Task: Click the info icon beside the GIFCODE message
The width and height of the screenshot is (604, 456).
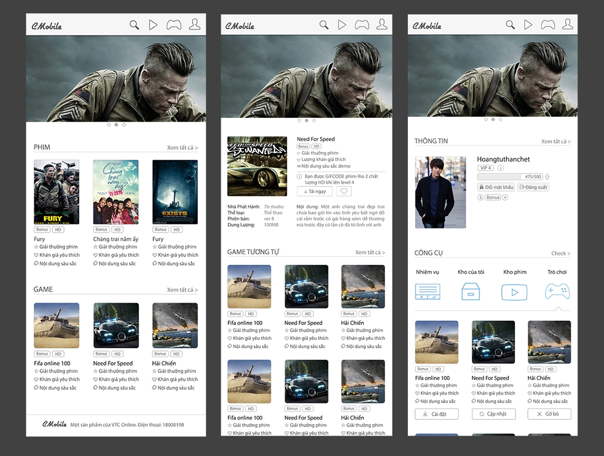Action: click(300, 176)
